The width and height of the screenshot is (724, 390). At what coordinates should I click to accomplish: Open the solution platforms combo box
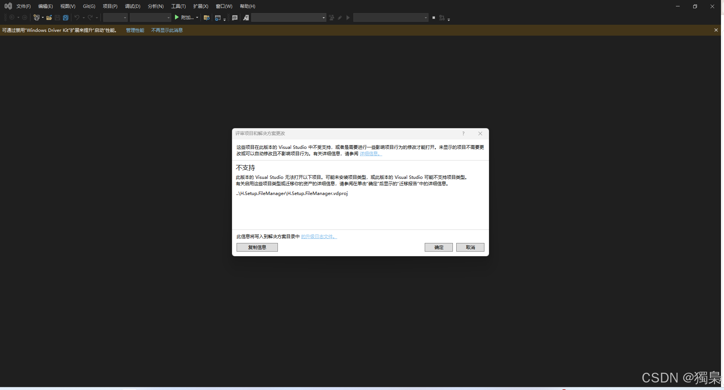point(150,18)
